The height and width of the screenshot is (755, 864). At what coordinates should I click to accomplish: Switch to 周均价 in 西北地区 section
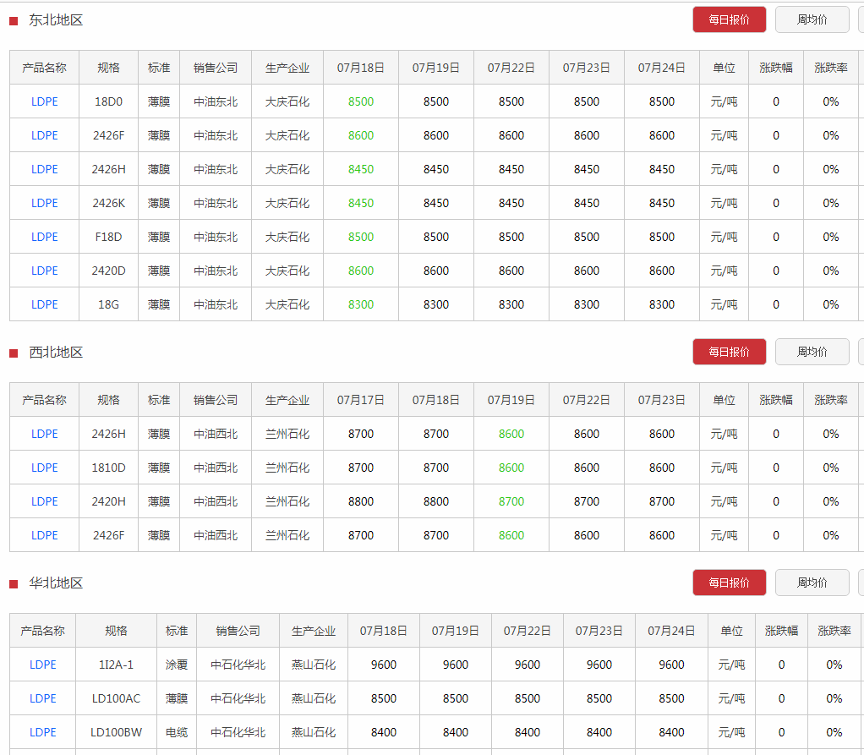click(812, 353)
